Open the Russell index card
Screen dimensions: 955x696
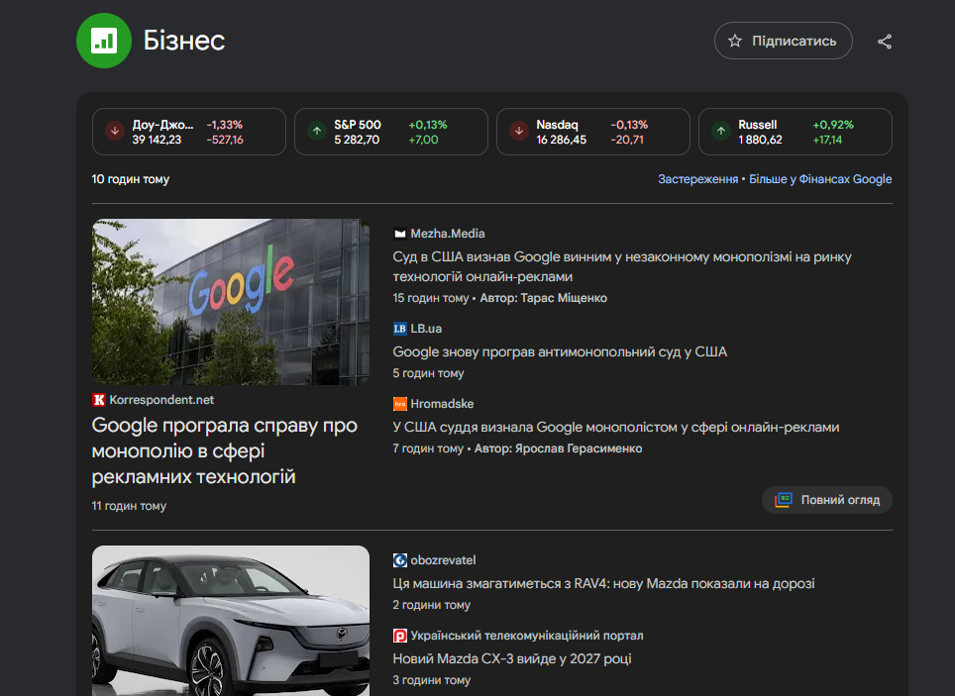(796, 132)
